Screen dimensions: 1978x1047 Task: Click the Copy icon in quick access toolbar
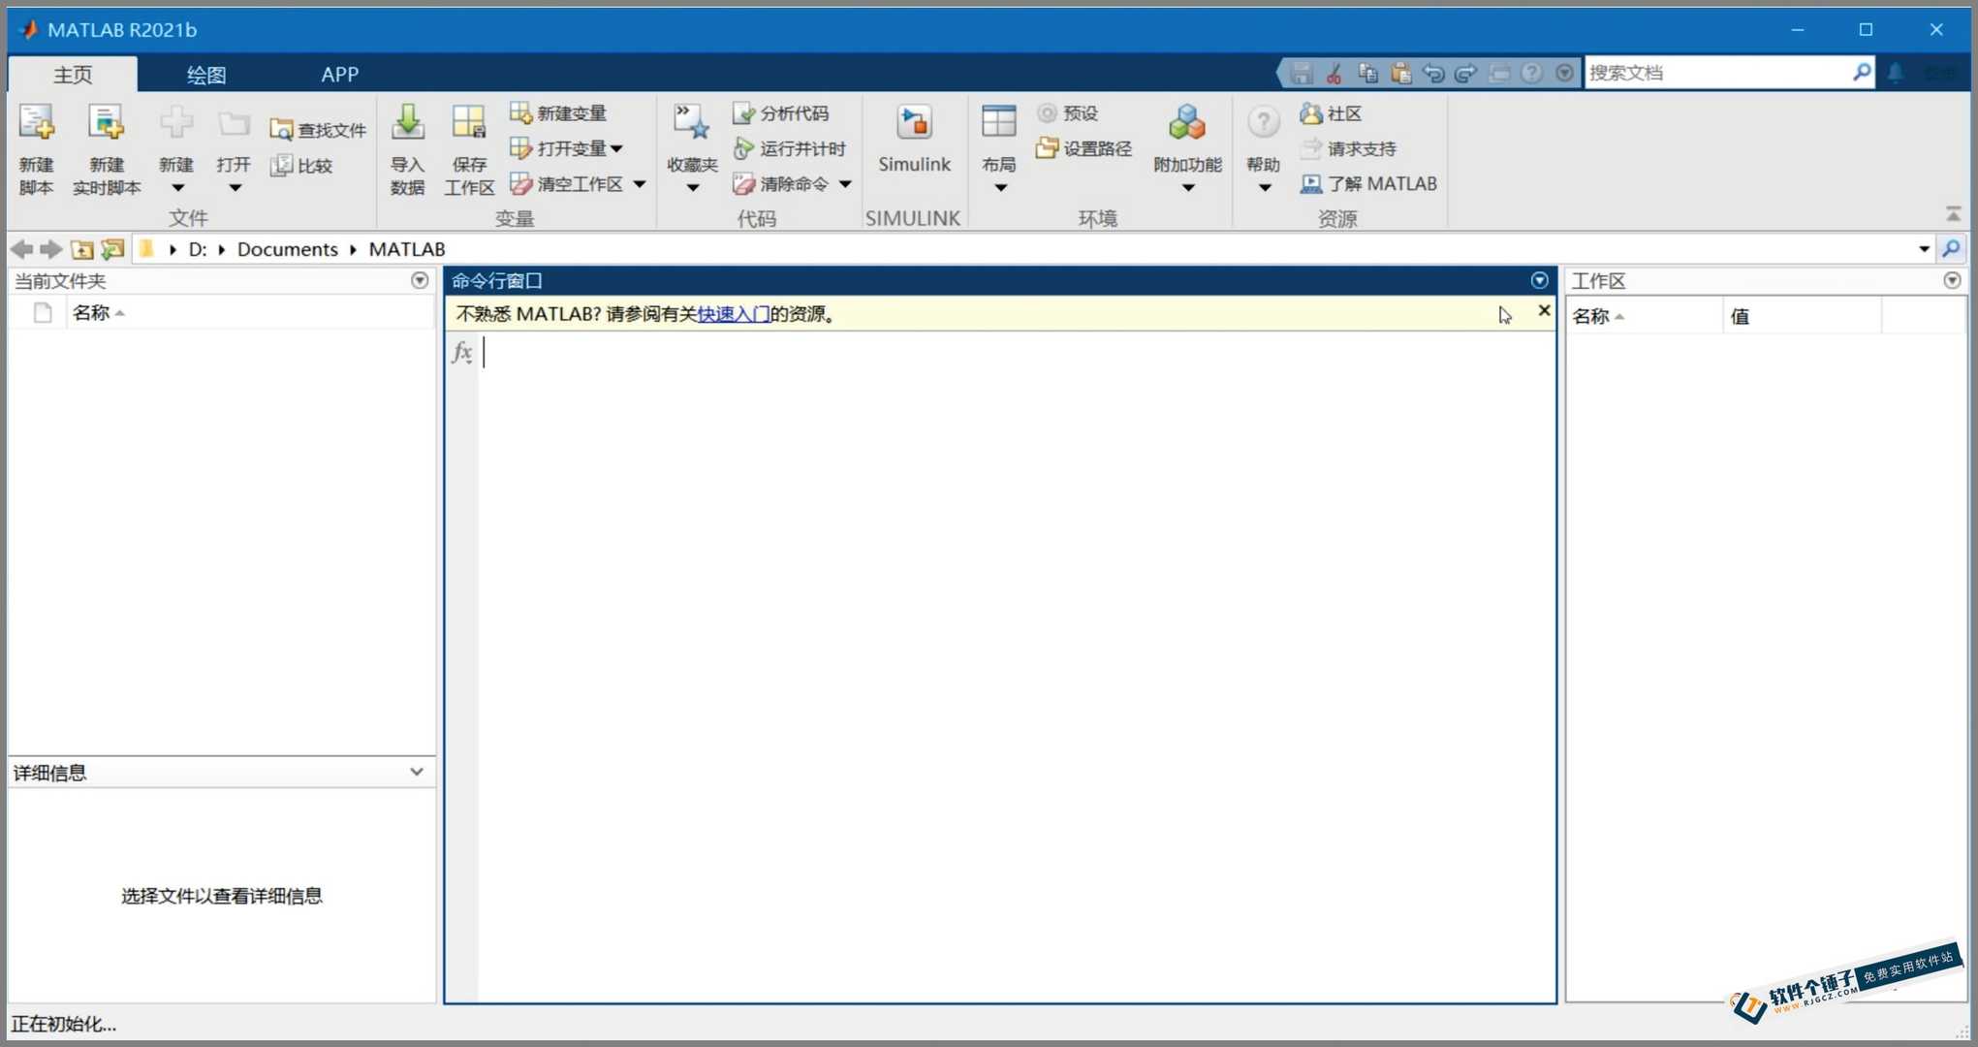[x=1367, y=73]
